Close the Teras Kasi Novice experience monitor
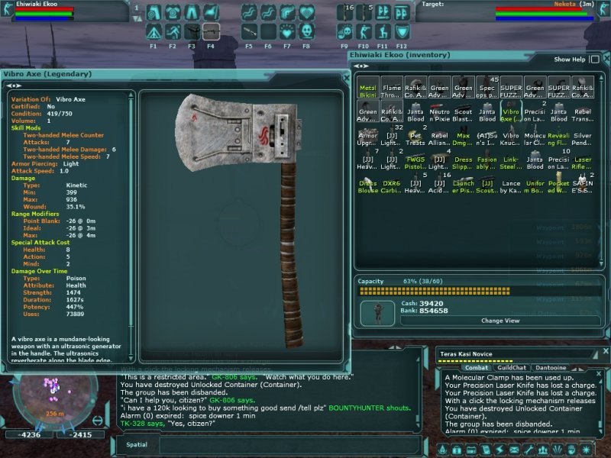This screenshot has height=458, width=611. point(606,351)
